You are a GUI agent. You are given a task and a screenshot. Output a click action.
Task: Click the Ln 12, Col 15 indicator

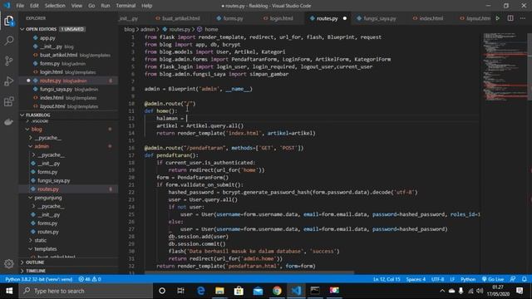click(387, 279)
